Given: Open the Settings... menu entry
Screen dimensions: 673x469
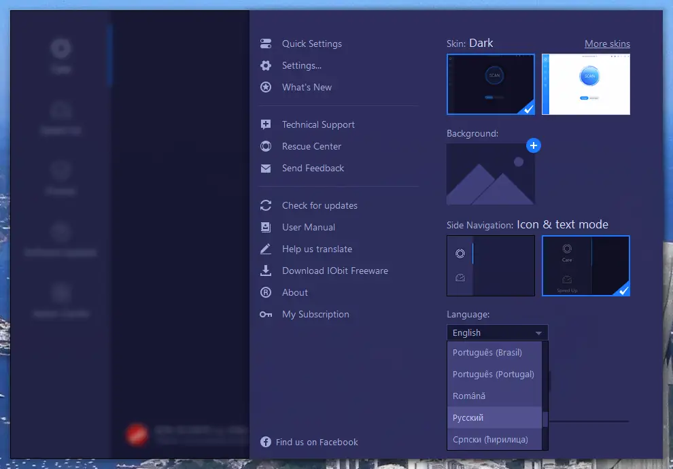Looking at the screenshot, I should click(301, 66).
